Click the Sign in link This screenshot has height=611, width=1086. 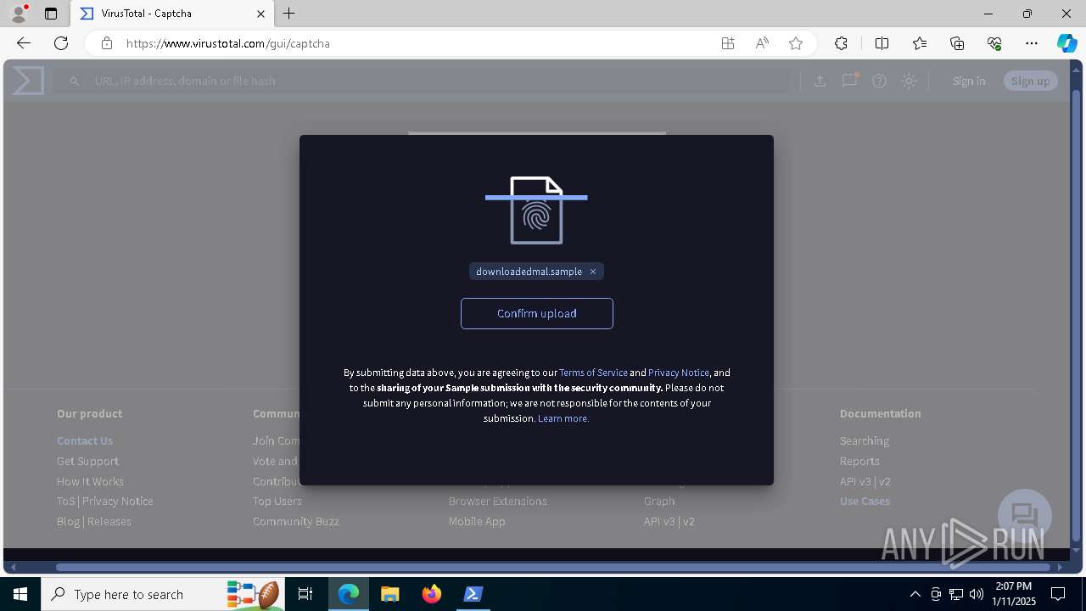pyautogui.click(x=969, y=81)
